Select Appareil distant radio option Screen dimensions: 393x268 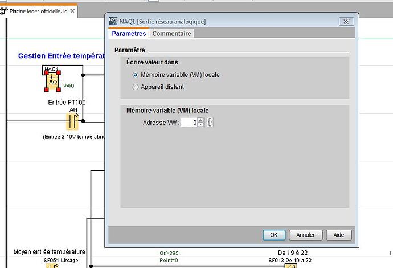[x=136, y=87]
